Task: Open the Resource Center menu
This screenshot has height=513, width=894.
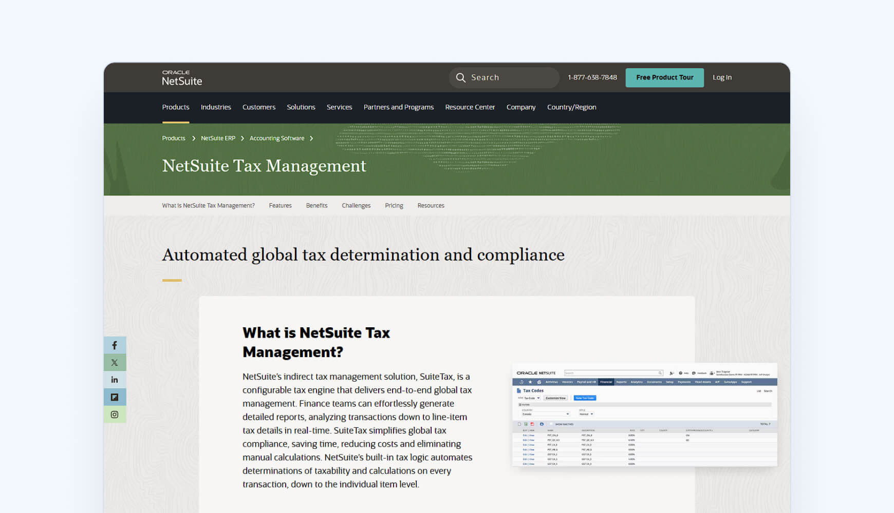Action: click(470, 107)
